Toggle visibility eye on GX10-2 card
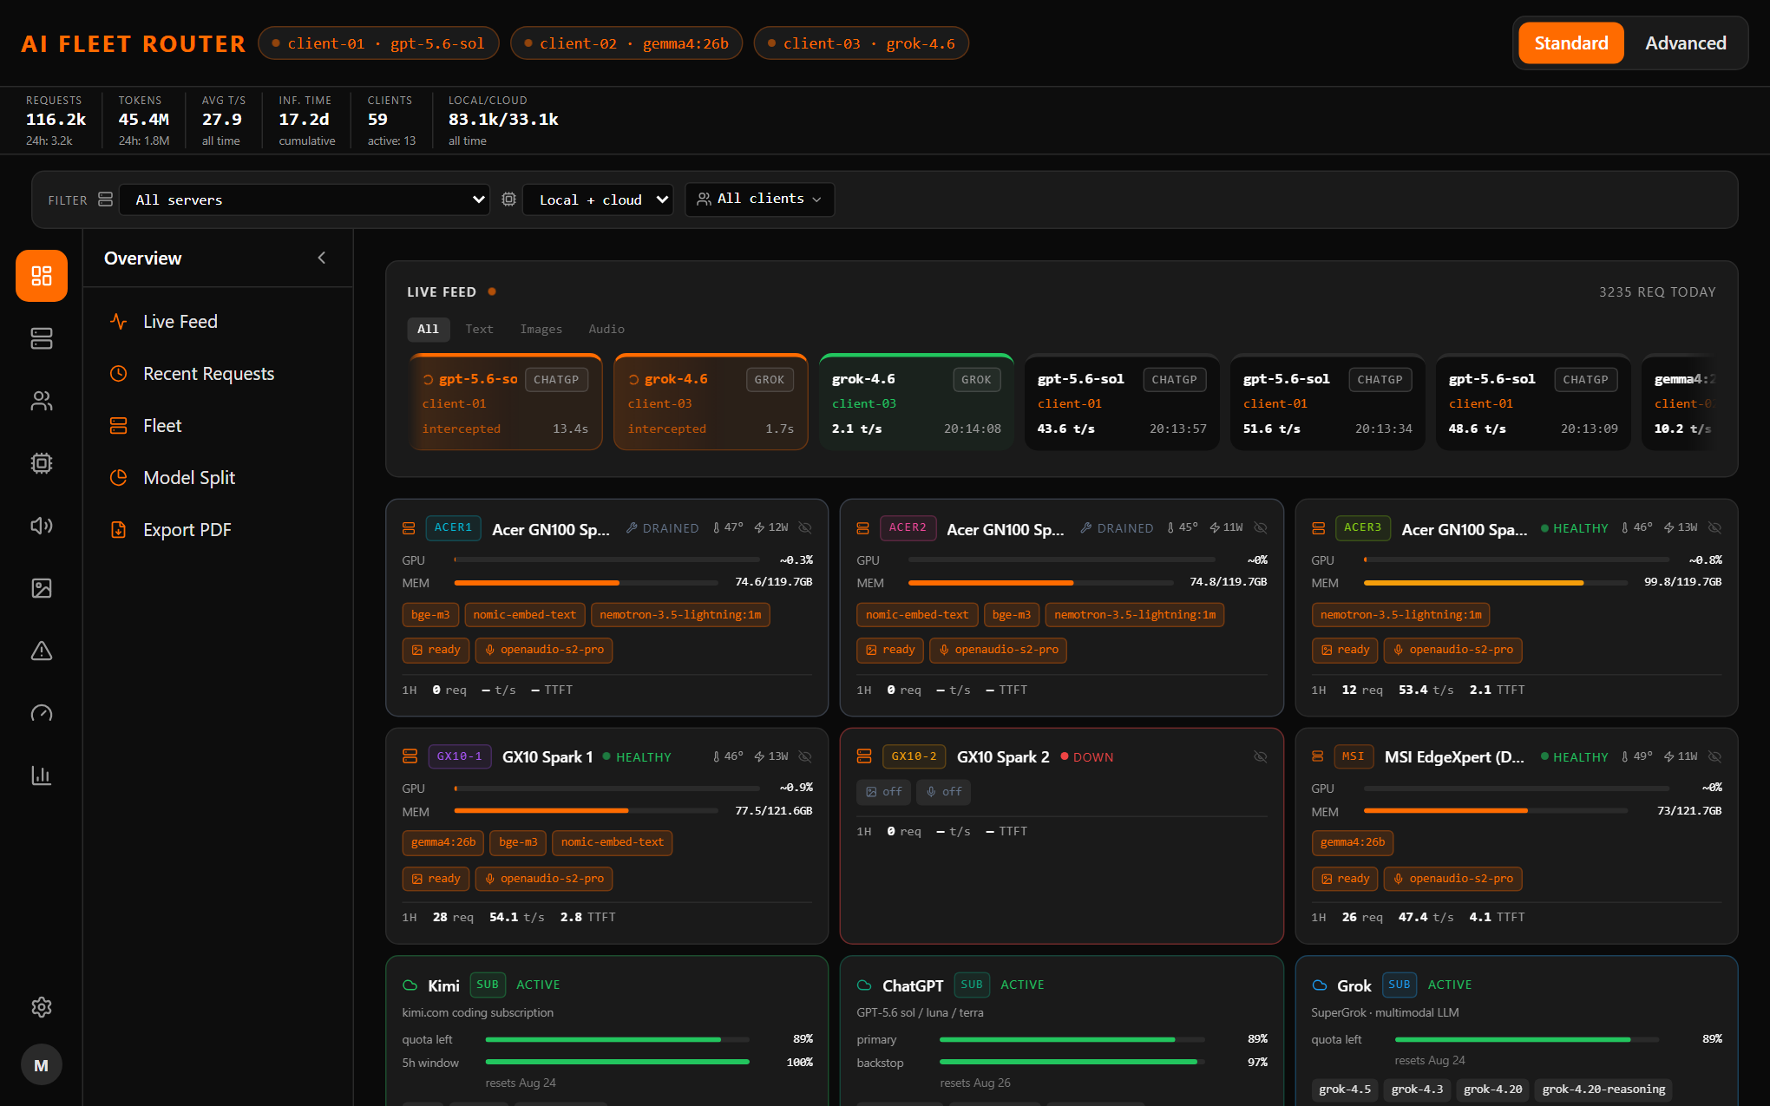Image resolution: width=1770 pixels, height=1106 pixels. pos(1261,756)
